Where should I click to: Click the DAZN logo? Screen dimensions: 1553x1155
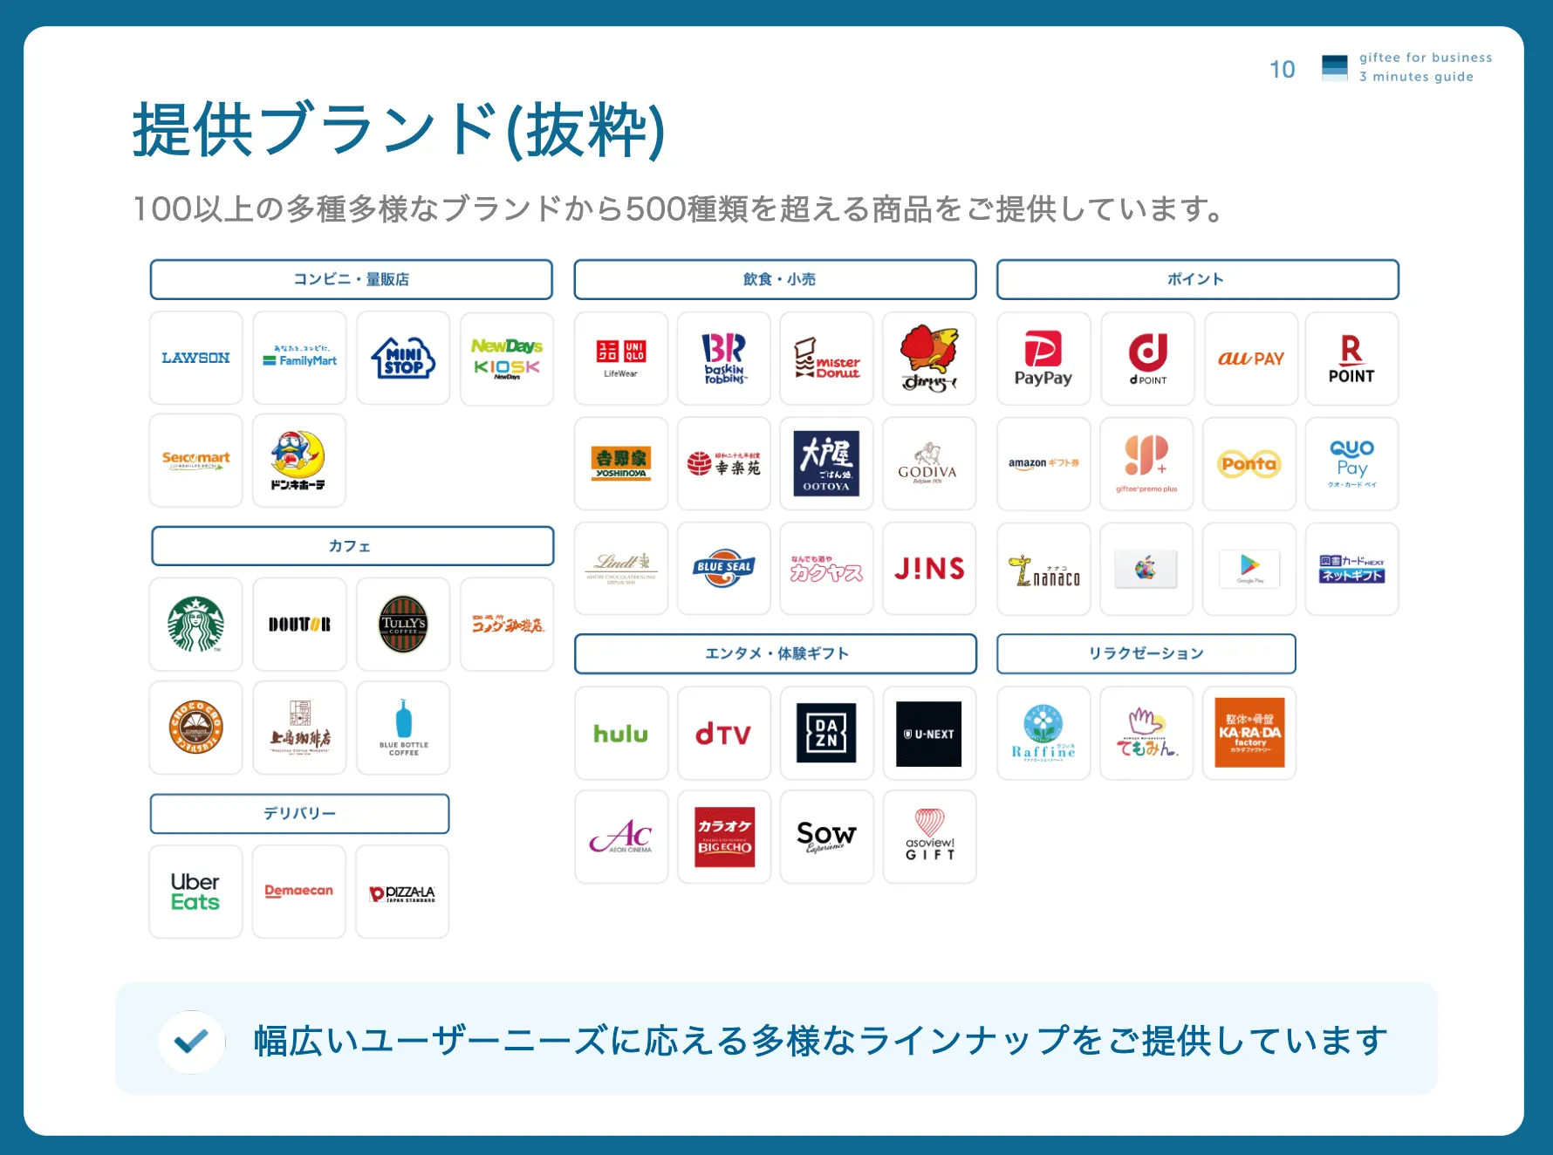tap(826, 733)
